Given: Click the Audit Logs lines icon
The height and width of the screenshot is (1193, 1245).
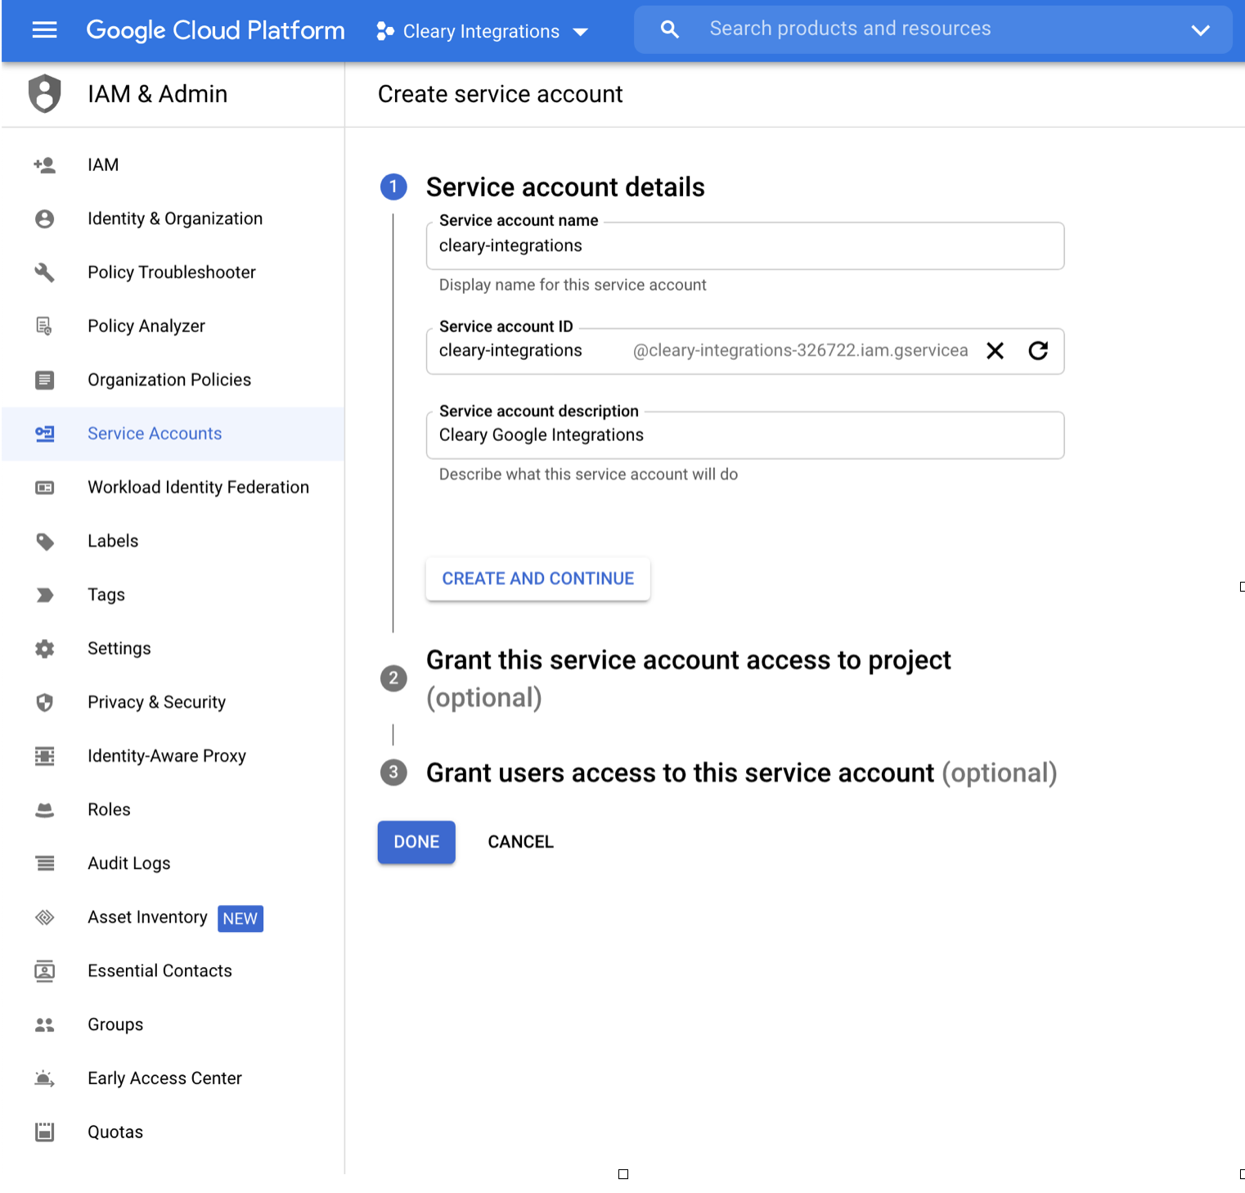Looking at the screenshot, I should tap(45, 863).
